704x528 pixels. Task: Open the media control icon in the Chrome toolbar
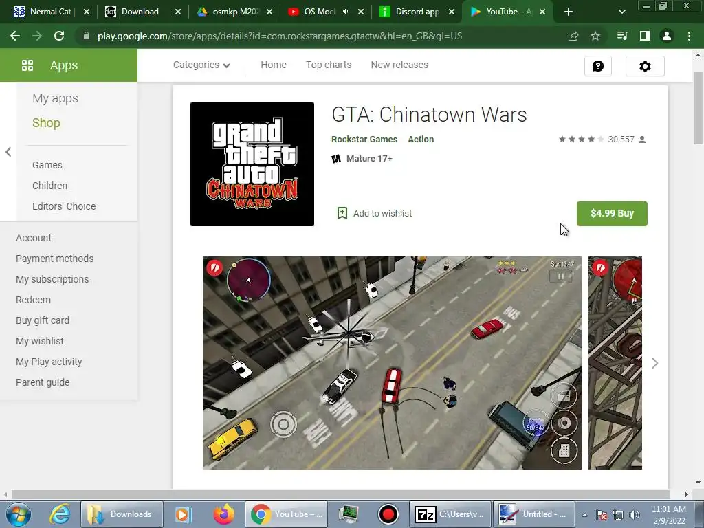[x=622, y=36]
